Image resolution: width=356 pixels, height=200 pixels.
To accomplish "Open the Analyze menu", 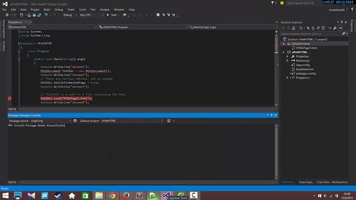I will pyautogui.click(x=105, y=9).
